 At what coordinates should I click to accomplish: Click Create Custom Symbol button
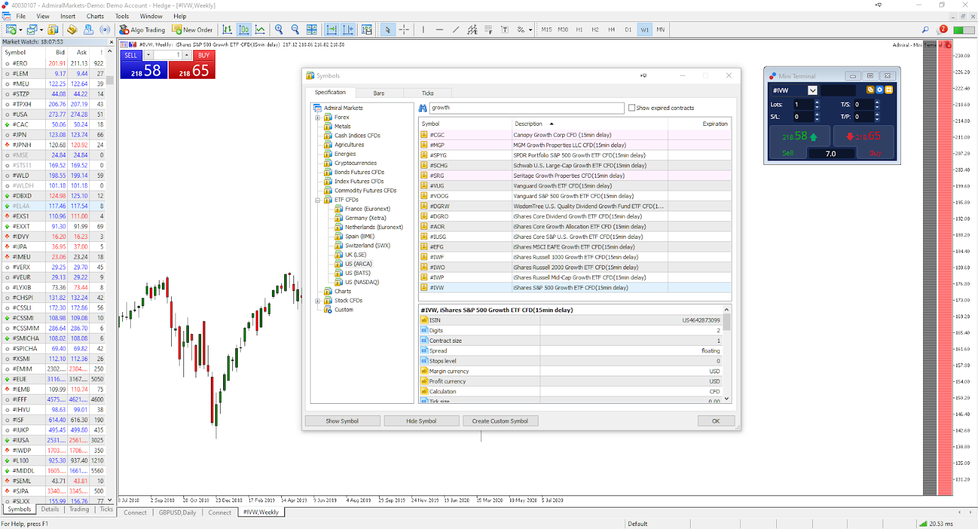click(500, 421)
